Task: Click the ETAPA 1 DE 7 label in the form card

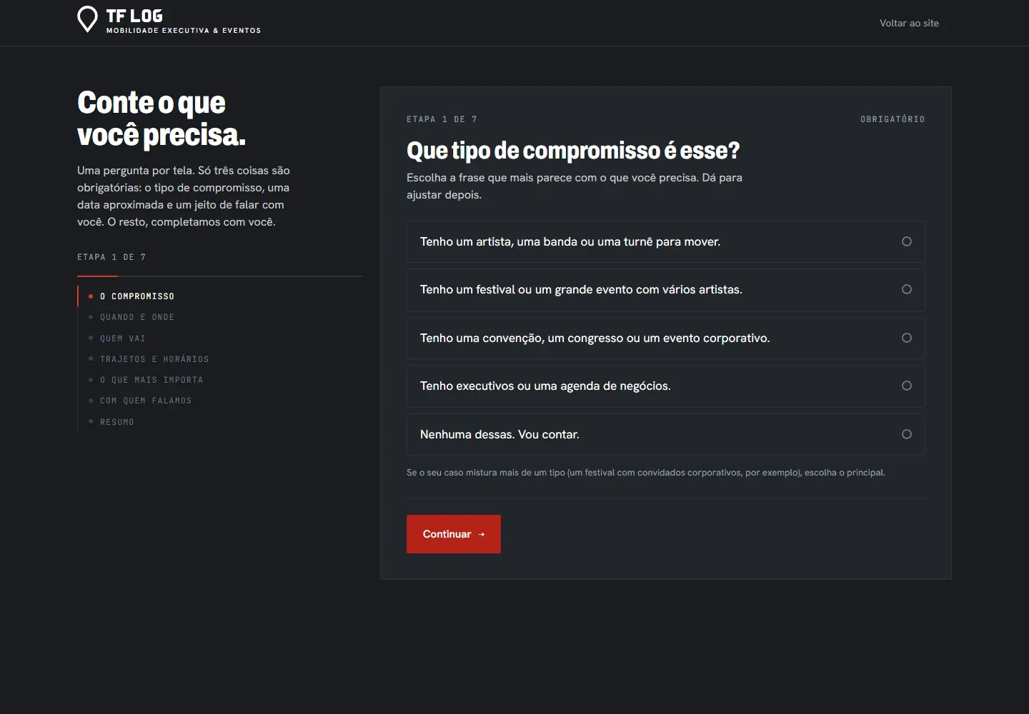Action: pyautogui.click(x=442, y=119)
